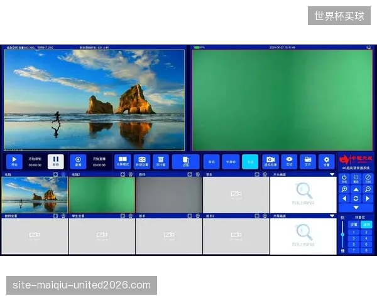Click the preset 设置 button
377x301 pixels.
354,224
